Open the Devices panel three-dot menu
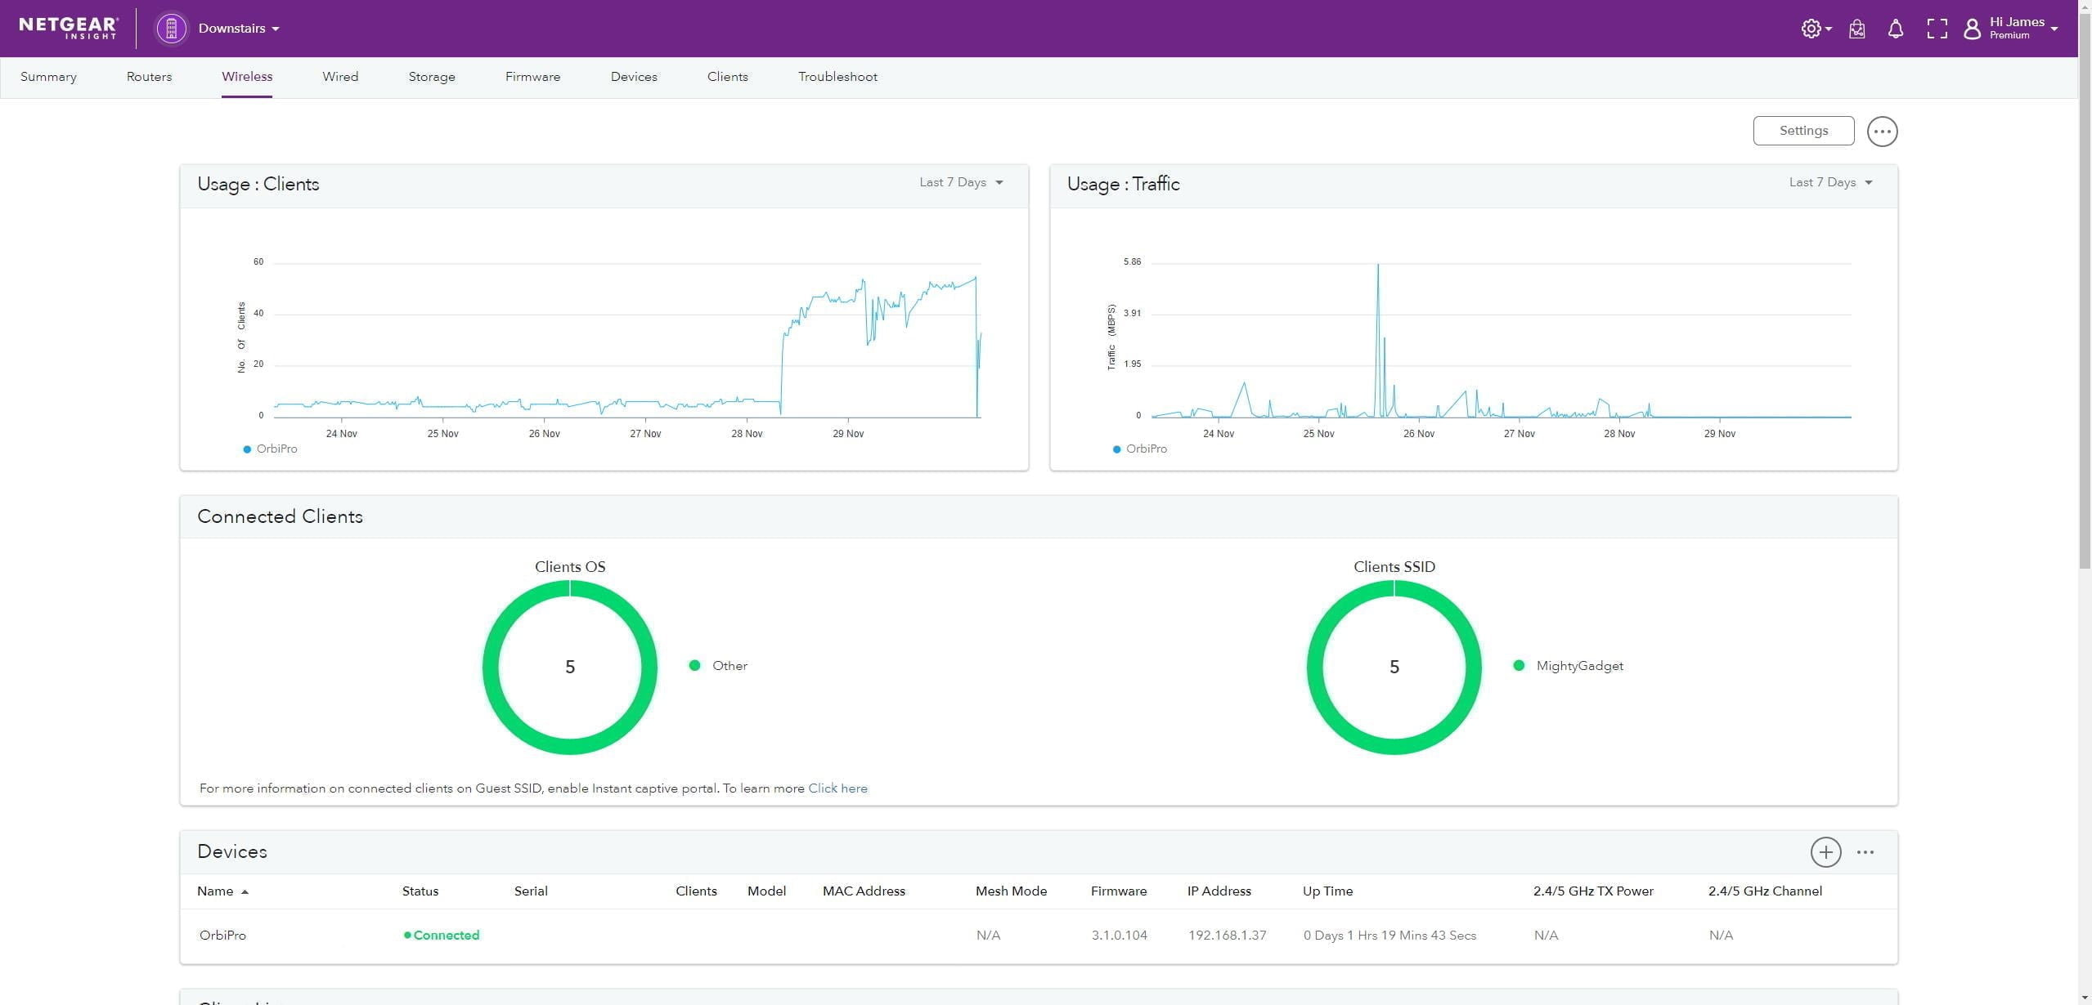The image size is (2092, 1005). point(1865,852)
